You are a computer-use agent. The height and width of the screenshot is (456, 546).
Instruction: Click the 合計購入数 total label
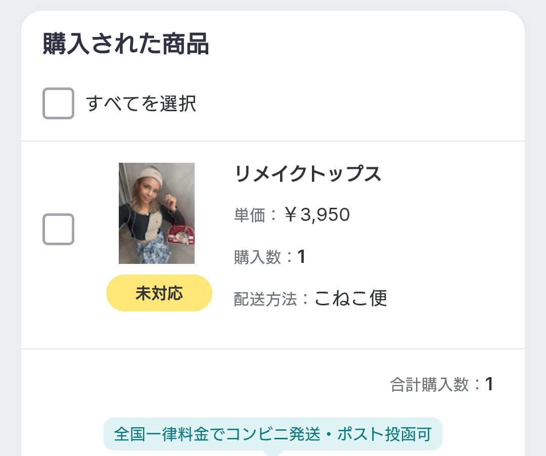(430, 385)
